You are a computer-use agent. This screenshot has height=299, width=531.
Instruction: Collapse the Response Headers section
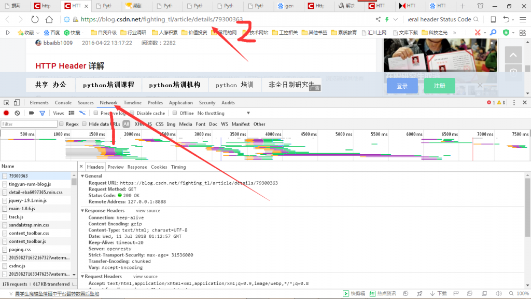coord(82,211)
